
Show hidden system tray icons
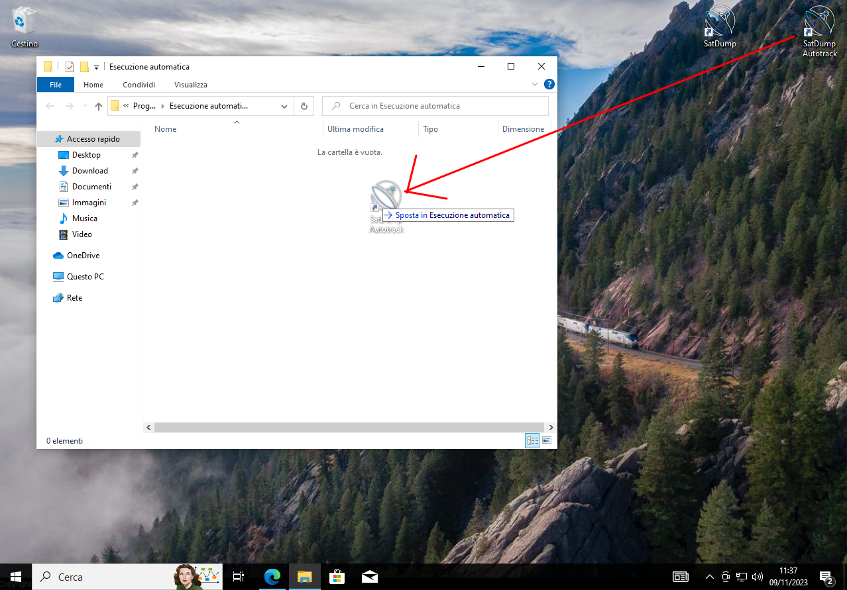(710, 577)
